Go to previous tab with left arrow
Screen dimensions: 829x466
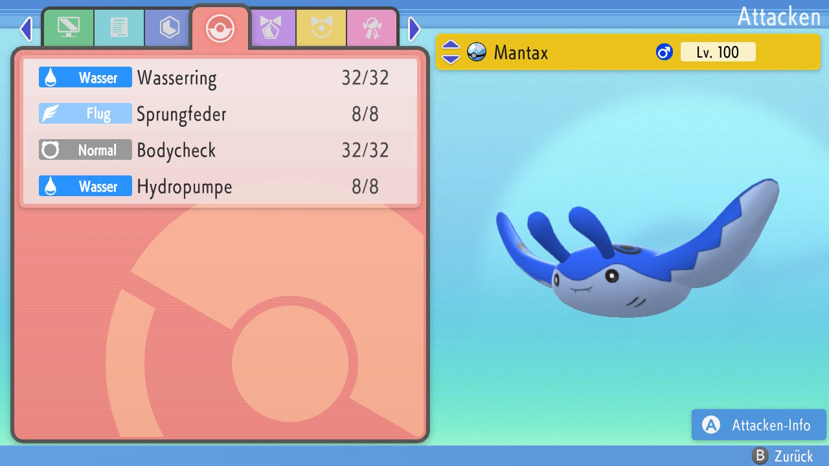(25, 28)
